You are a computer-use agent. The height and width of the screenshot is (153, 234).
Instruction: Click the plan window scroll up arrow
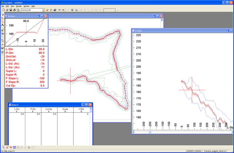(x=162, y=20)
